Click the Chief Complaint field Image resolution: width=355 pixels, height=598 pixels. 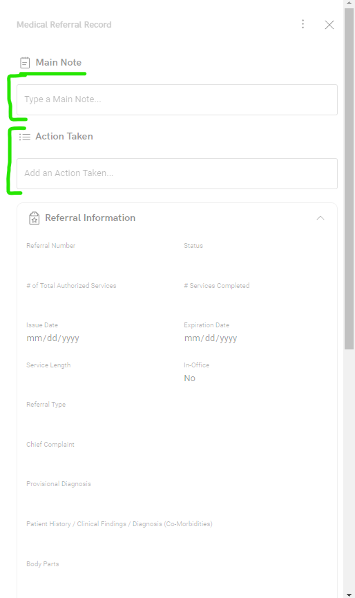coord(177,458)
